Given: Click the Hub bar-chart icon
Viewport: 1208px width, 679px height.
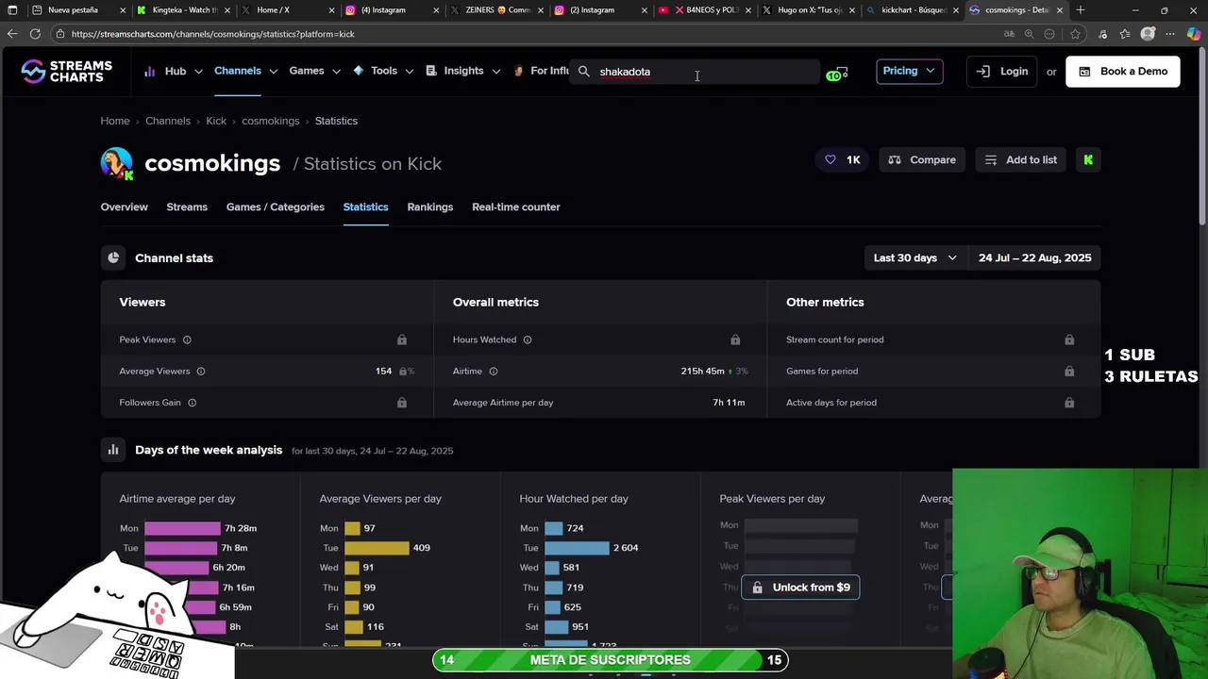Looking at the screenshot, I should 150,72.
